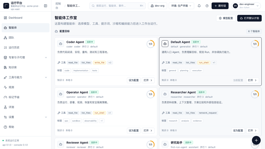Click 研究助手 robot icon
The width and height of the screenshot is (265, 149).
click(x=165, y=144)
